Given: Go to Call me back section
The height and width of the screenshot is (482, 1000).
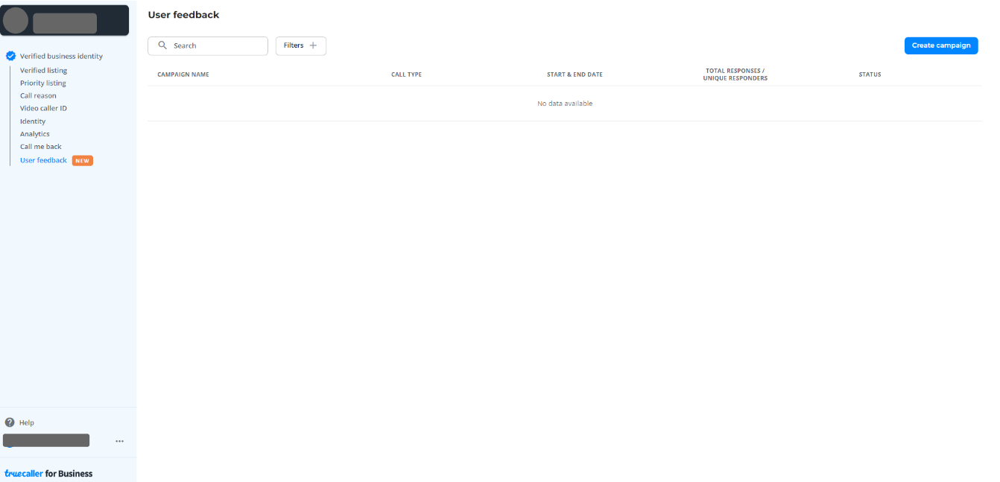Looking at the screenshot, I should 41,146.
